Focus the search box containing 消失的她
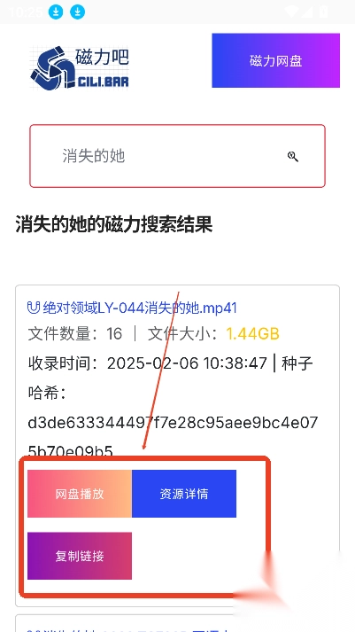 [x=177, y=156]
